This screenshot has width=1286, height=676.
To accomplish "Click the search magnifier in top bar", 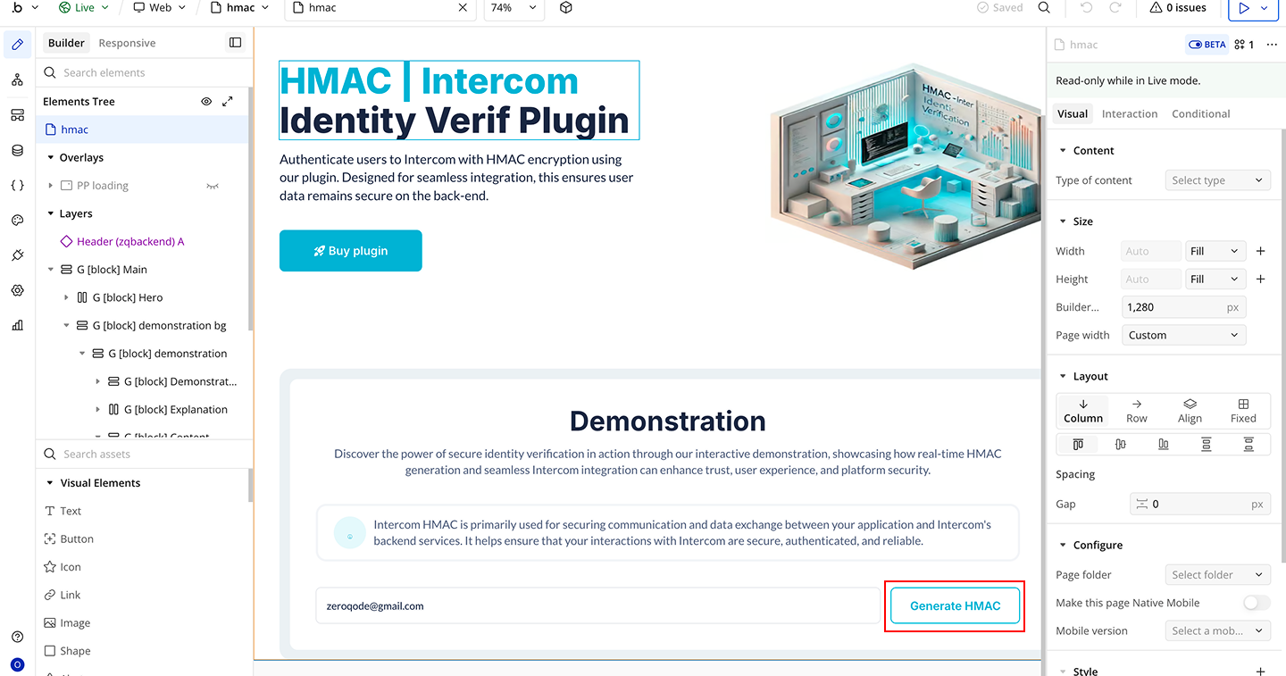I will 1044,8.
